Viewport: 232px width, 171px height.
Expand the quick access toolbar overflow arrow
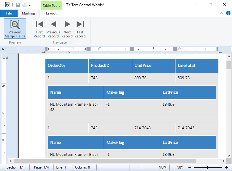[x=30, y=5]
